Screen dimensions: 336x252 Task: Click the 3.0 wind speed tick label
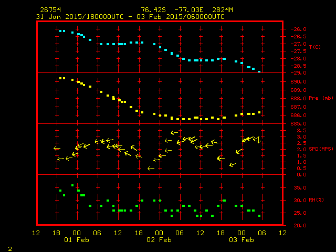301,137
